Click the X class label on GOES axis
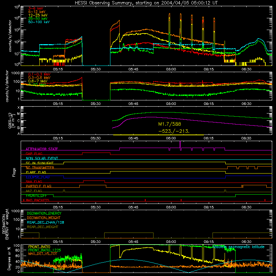This screenshot has height=276, width=276. 19,107
